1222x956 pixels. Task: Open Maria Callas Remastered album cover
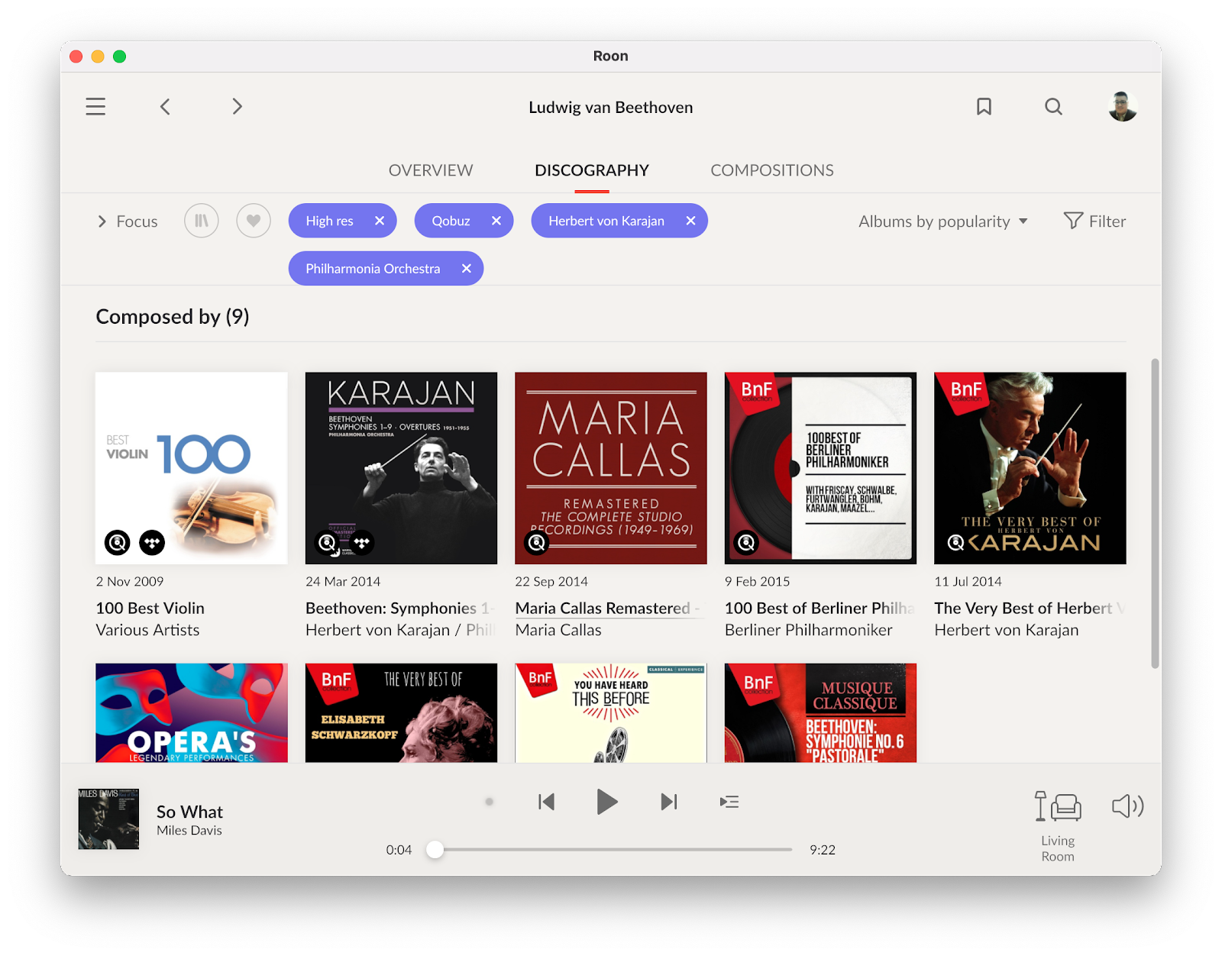tap(611, 468)
